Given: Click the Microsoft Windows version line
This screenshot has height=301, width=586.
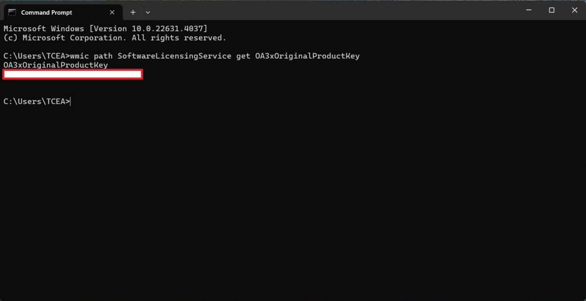Looking at the screenshot, I should [105, 28].
